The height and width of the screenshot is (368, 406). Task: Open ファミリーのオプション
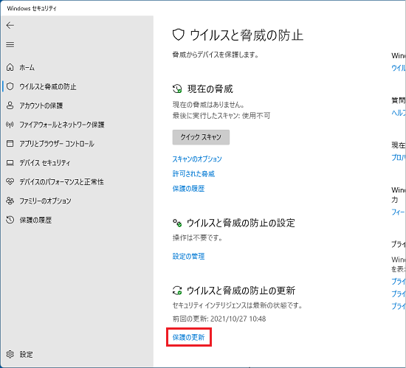coord(45,201)
